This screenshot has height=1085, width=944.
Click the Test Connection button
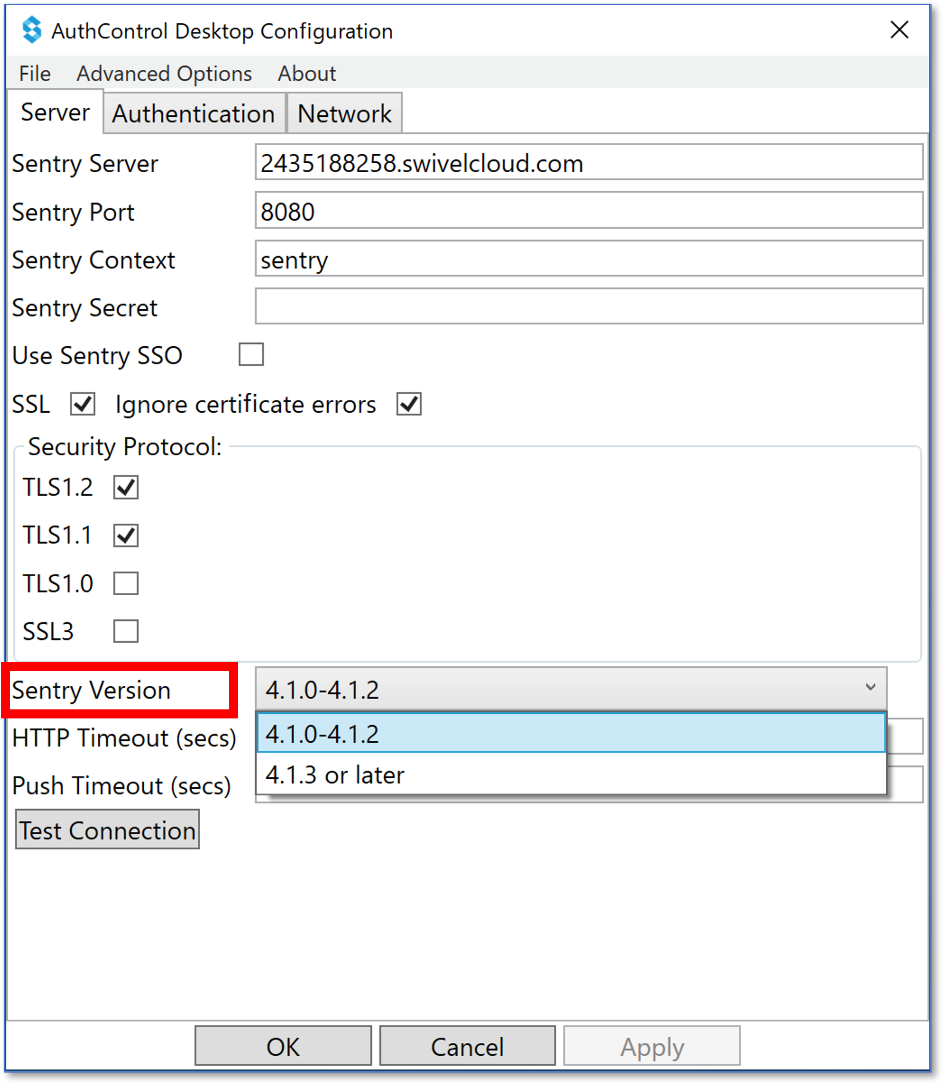[108, 830]
